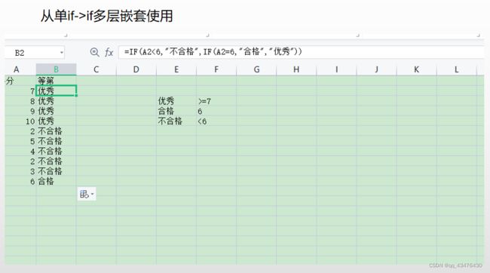The height and width of the screenshot is (273, 490).
Task: Select cell with score 5
Action: pyautogui.click(x=20, y=141)
